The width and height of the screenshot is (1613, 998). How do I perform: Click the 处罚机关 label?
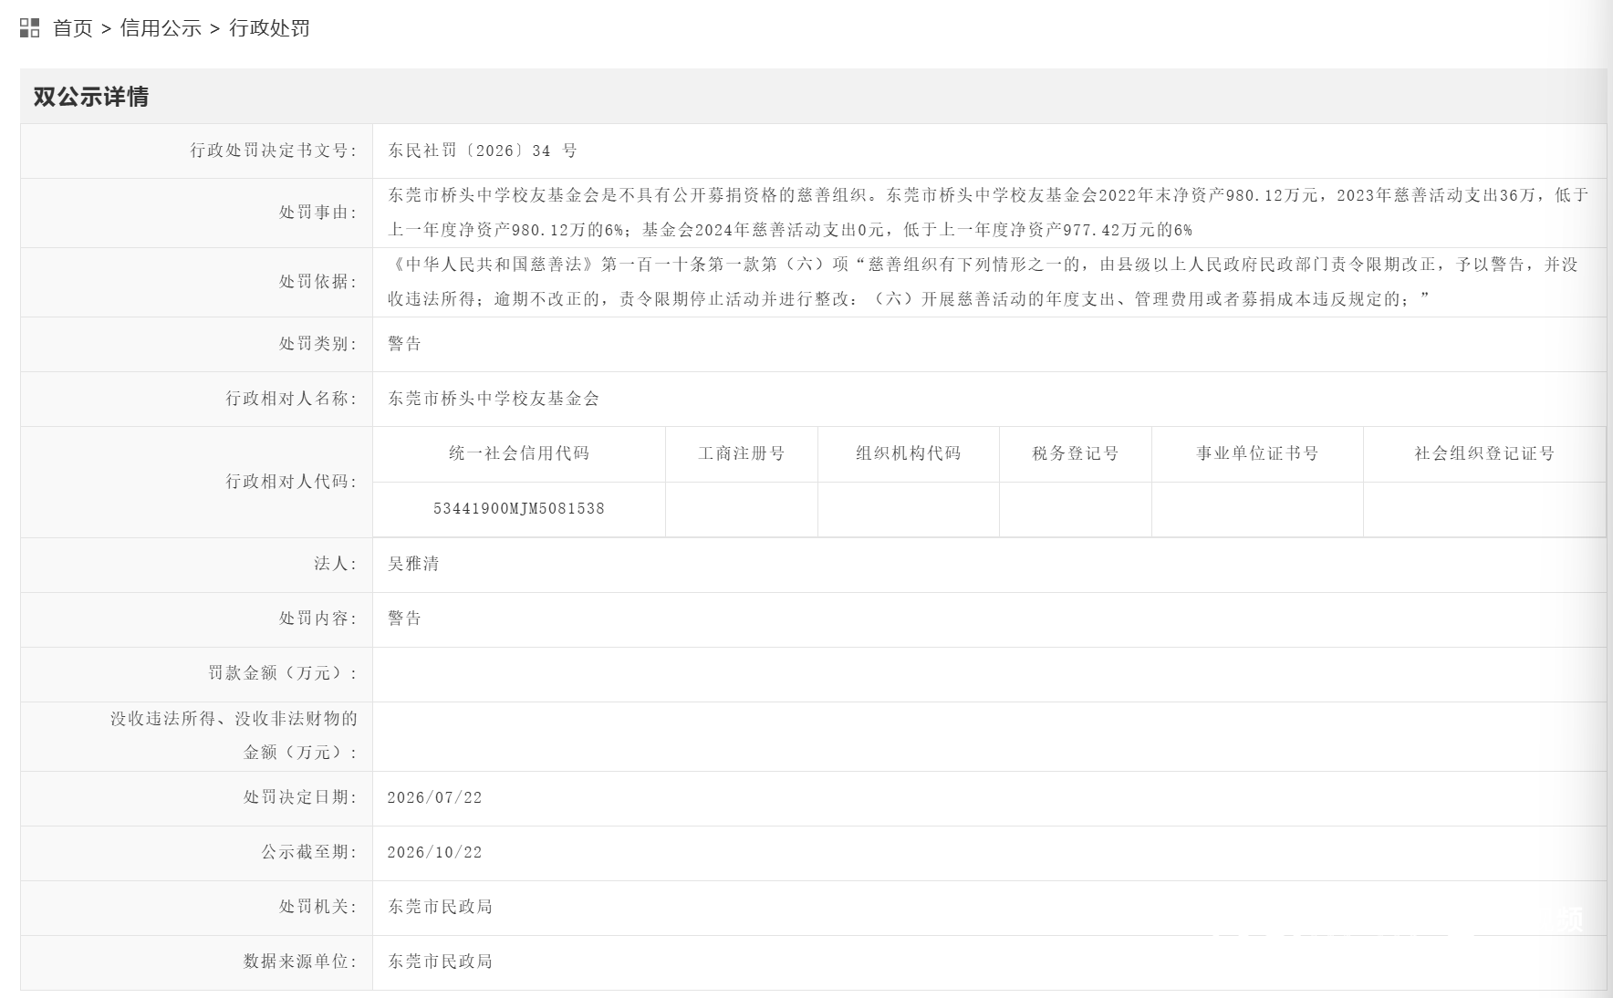318,907
